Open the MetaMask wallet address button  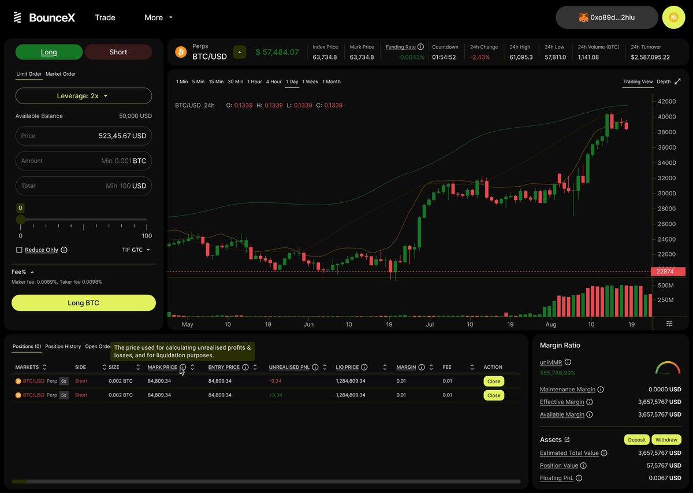point(607,17)
